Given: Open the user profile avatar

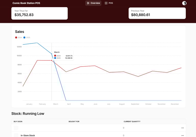Looking at the screenshot, I should 184,3.
